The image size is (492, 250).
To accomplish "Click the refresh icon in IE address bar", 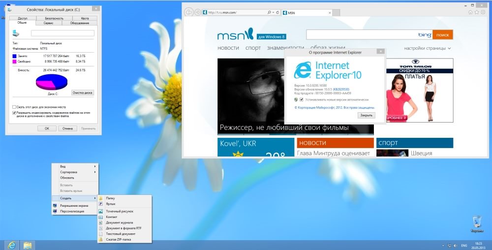I will coord(278,12).
